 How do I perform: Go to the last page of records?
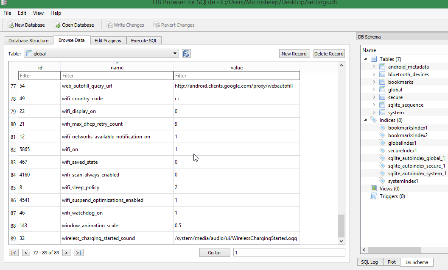(78, 253)
